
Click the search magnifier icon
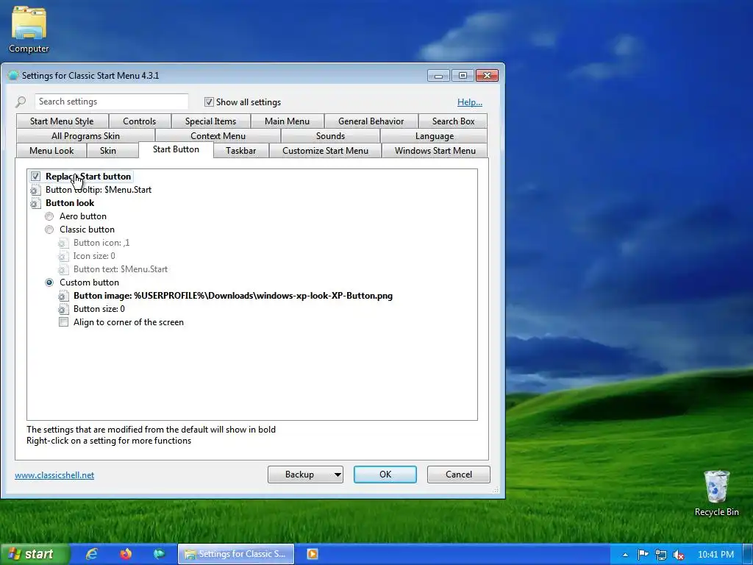21,102
